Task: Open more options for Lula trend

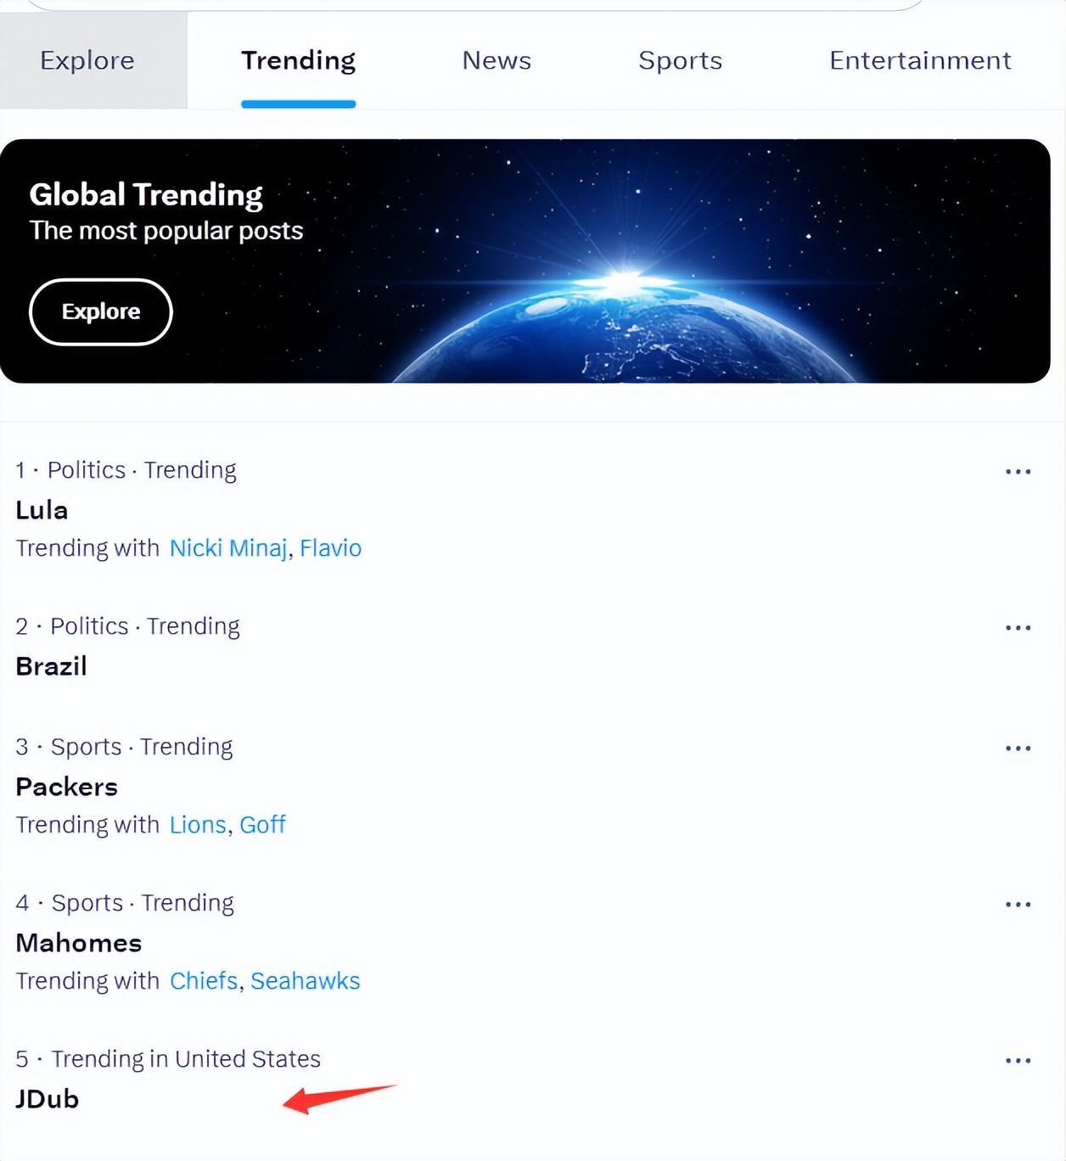Action: point(1018,471)
